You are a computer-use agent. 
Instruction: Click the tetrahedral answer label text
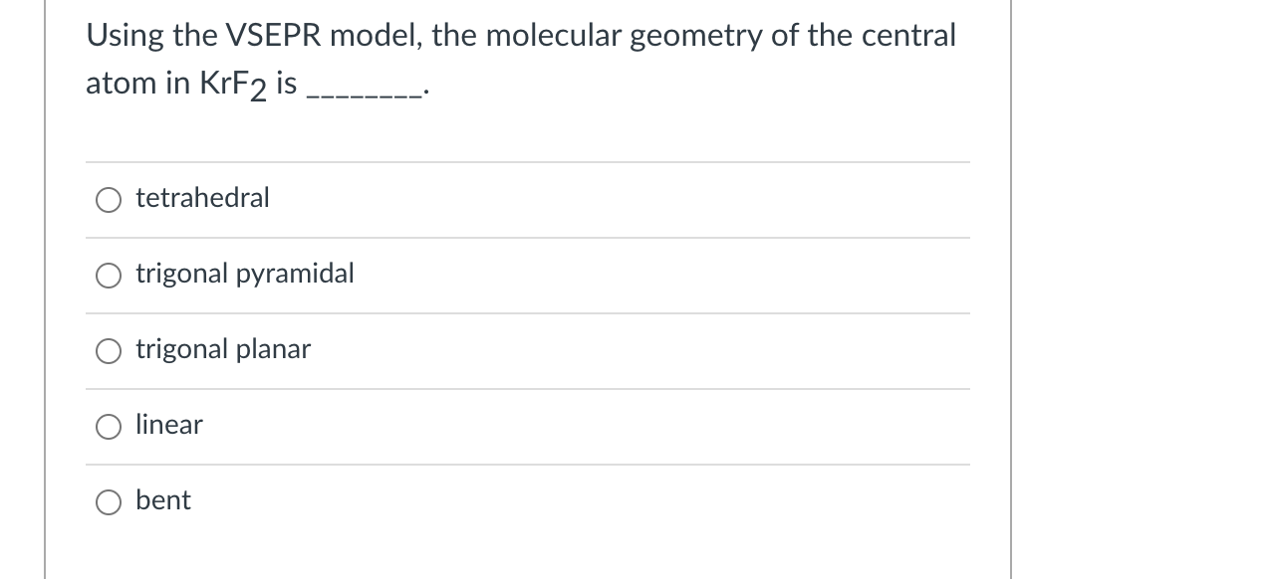202,197
